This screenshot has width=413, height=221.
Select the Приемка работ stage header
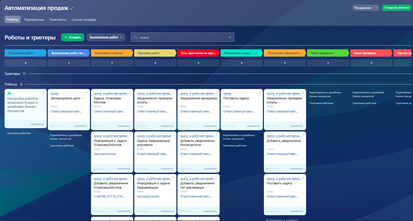tap(155, 53)
